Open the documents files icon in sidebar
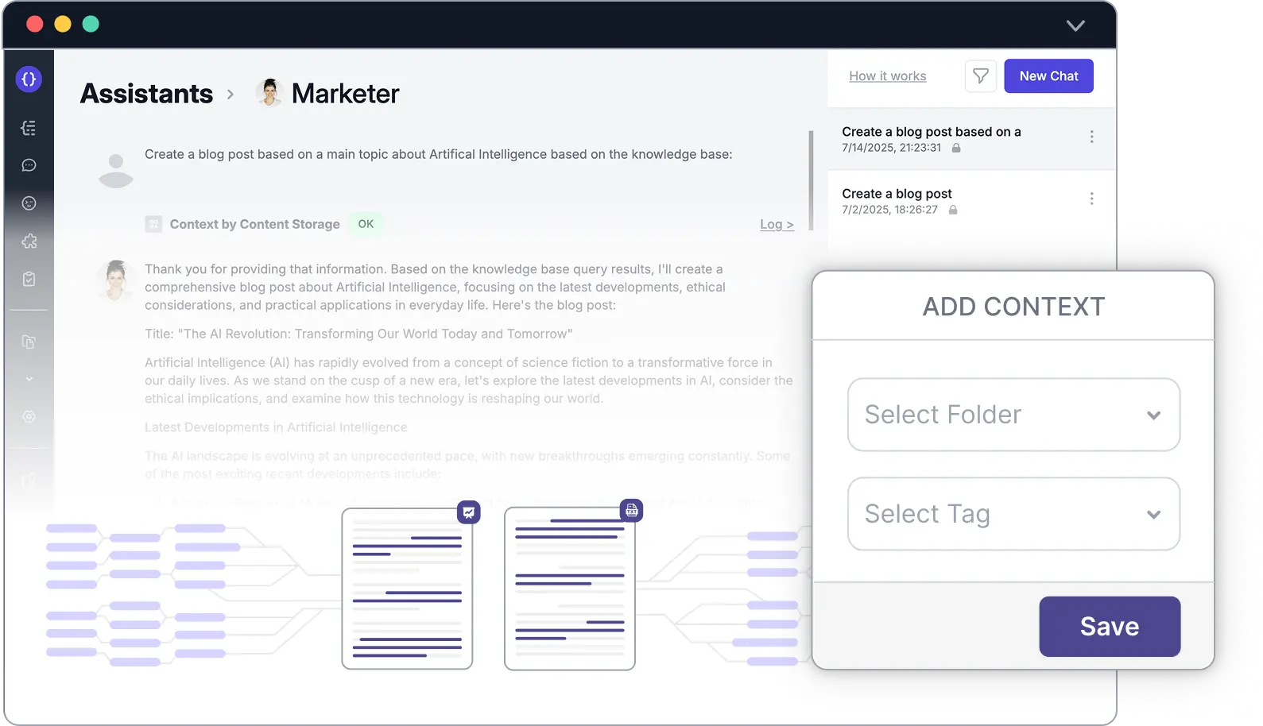The height and width of the screenshot is (726, 1263). coord(29,342)
